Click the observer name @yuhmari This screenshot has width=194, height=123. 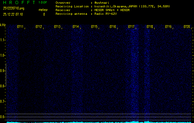pos(102,3)
